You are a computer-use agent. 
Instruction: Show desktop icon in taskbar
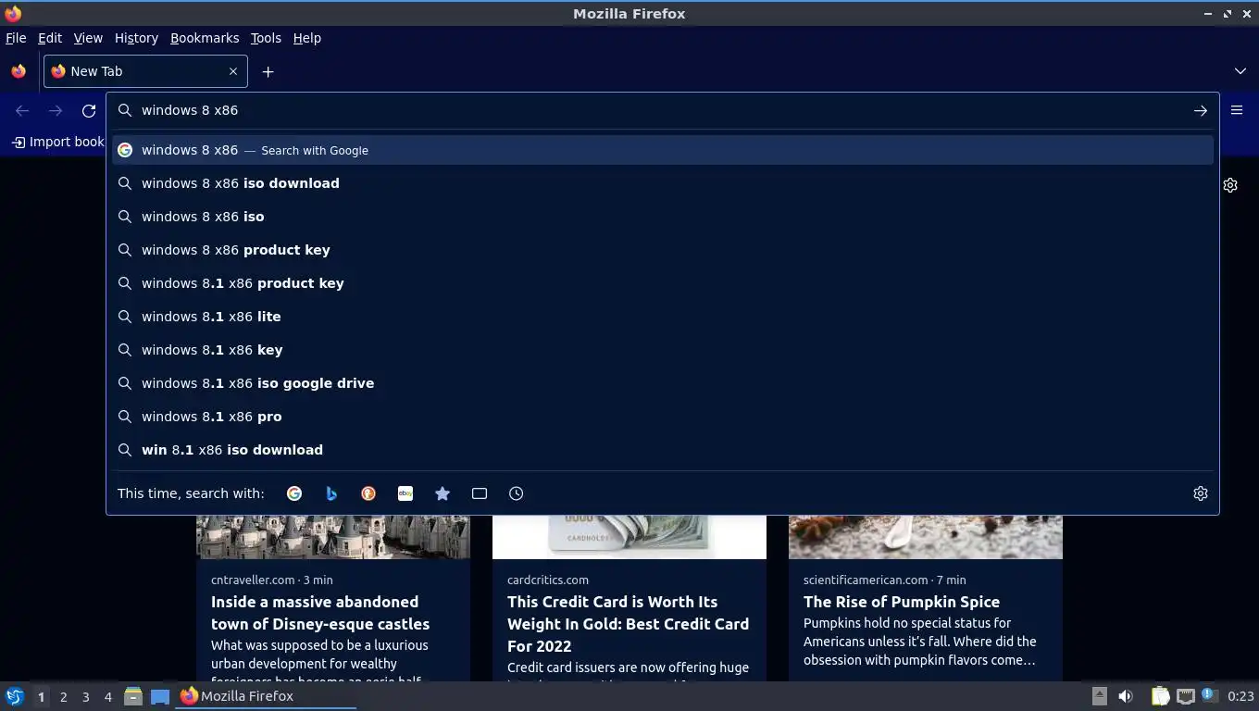pos(160,696)
